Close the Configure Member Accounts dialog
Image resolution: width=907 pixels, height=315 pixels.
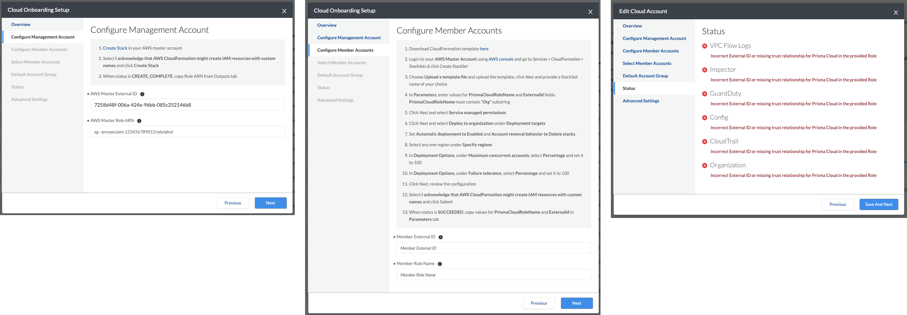591,12
